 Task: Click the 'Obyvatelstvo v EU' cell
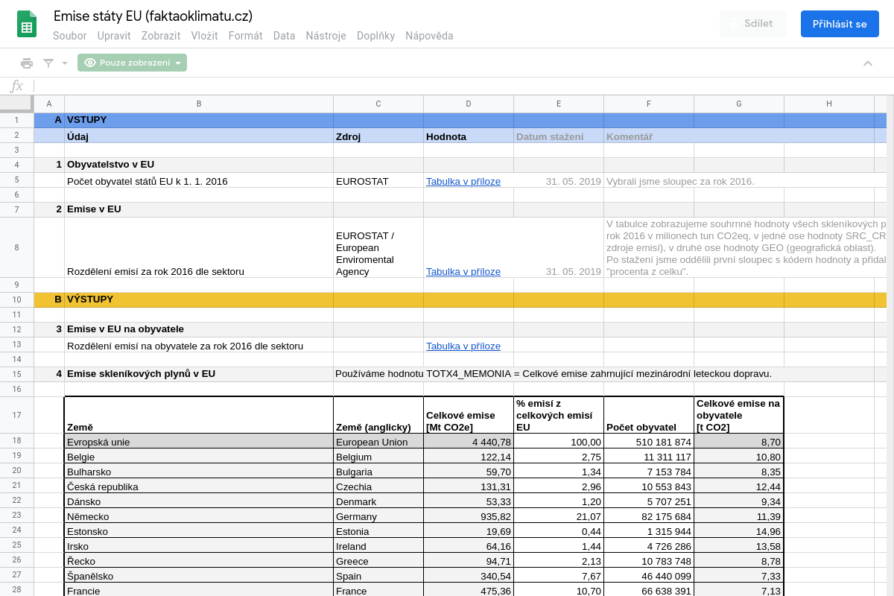click(x=199, y=165)
